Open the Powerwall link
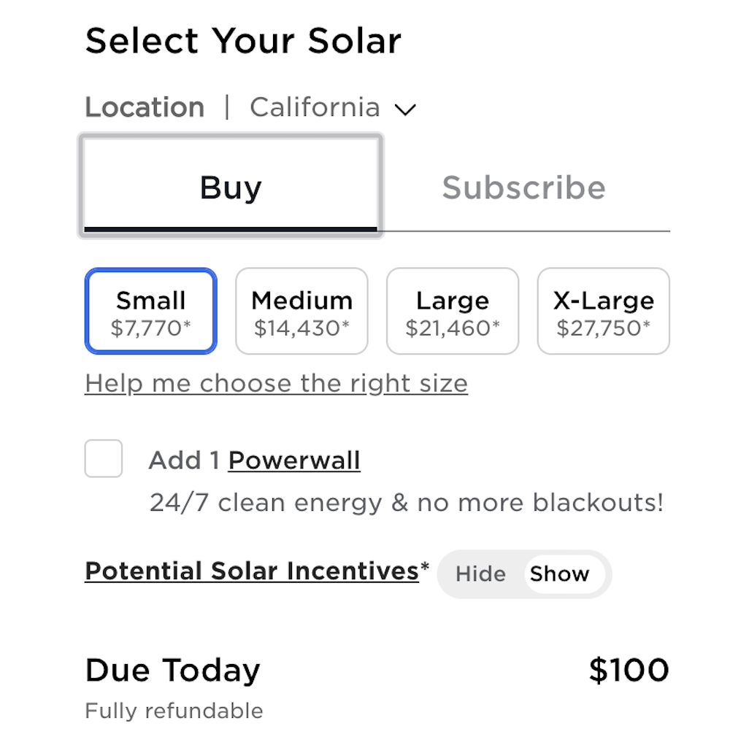Image resolution: width=730 pixels, height=753 pixels. (x=294, y=460)
